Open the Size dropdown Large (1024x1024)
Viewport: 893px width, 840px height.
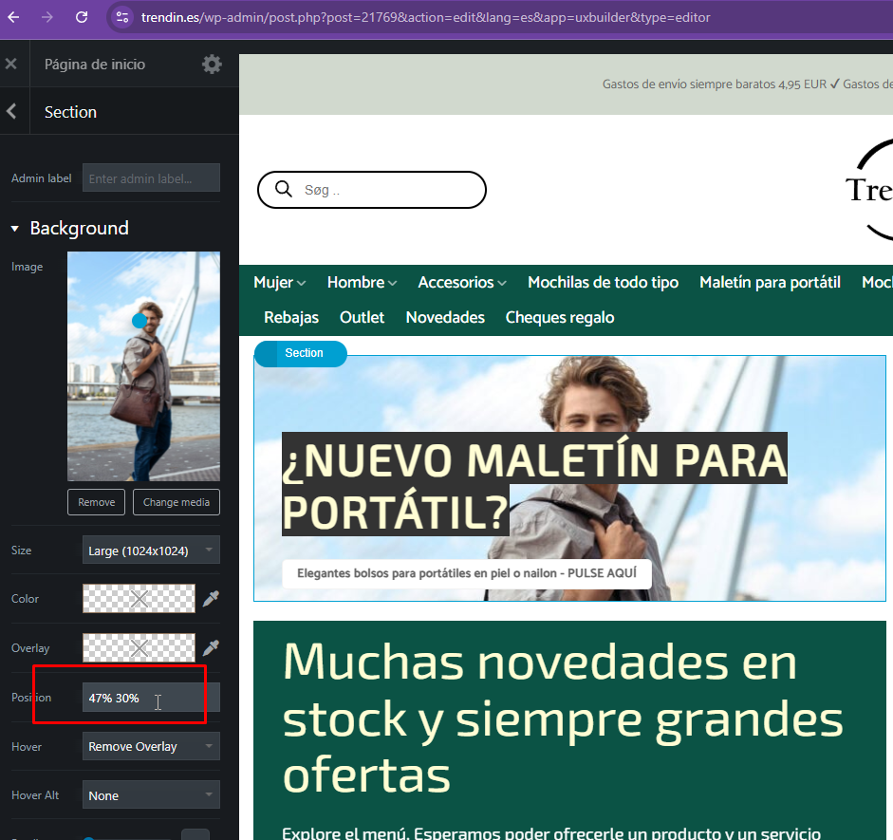pos(151,551)
